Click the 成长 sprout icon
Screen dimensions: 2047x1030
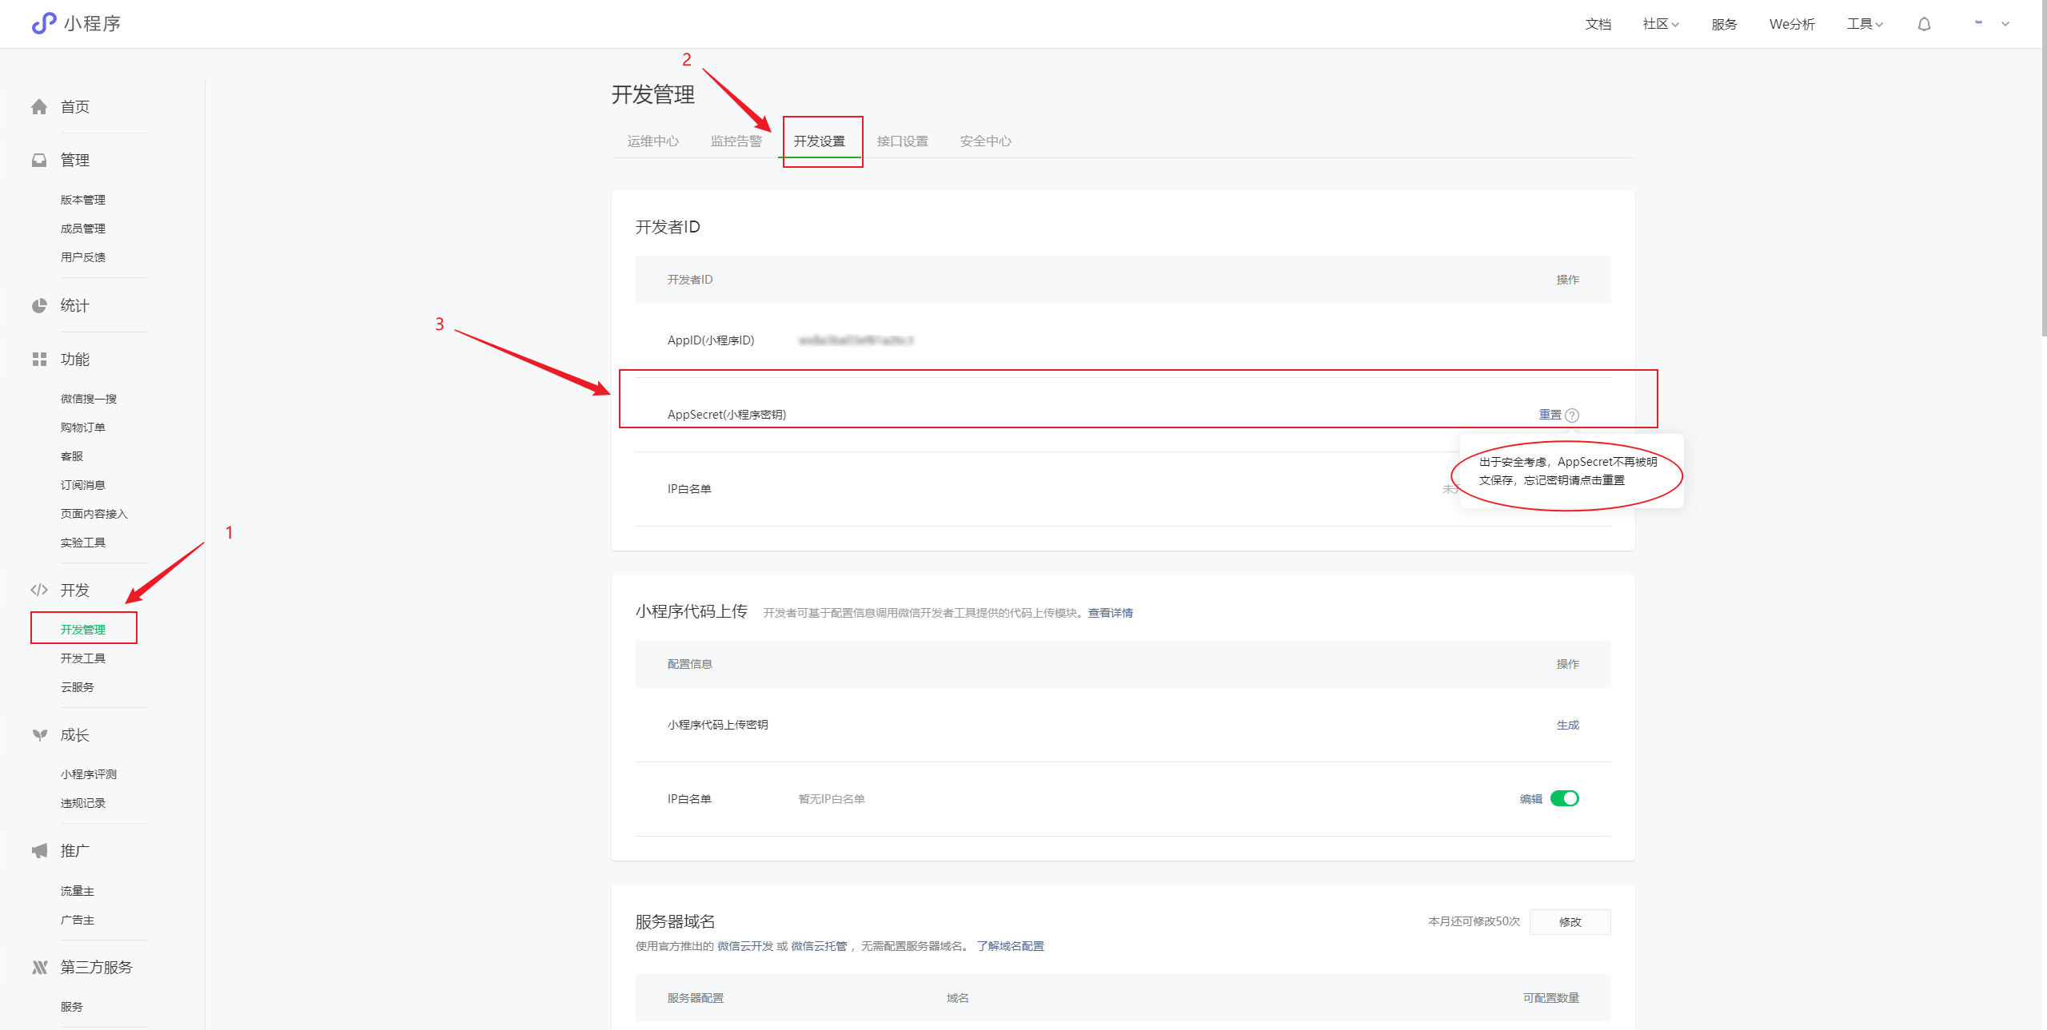tap(39, 734)
